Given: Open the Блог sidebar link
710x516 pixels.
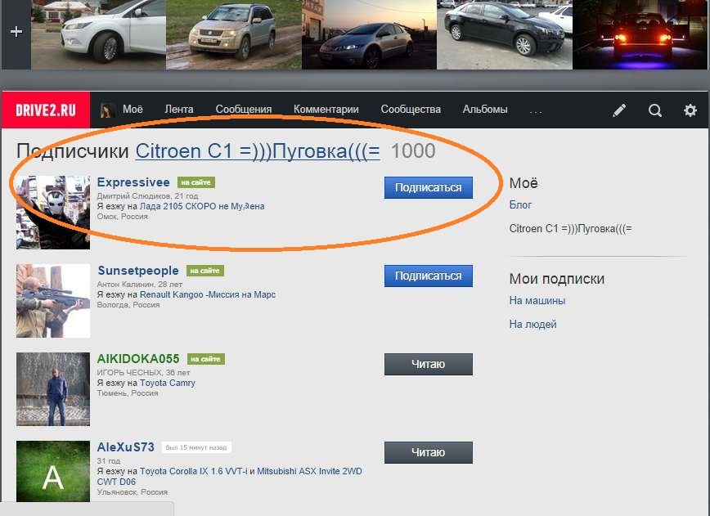Looking at the screenshot, I should (520, 204).
